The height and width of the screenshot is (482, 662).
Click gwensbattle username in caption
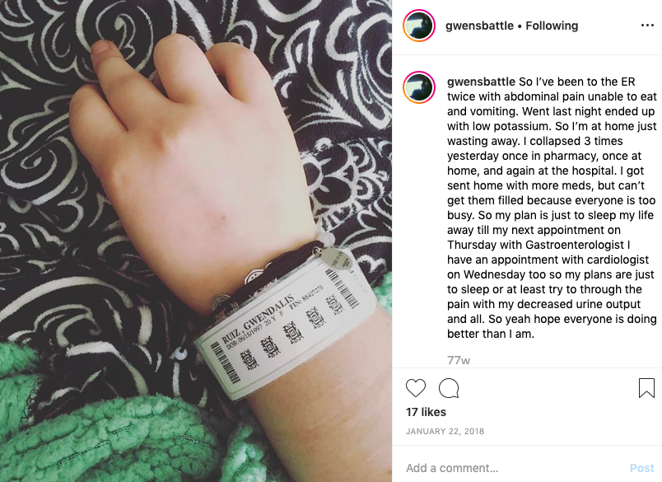(482, 82)
